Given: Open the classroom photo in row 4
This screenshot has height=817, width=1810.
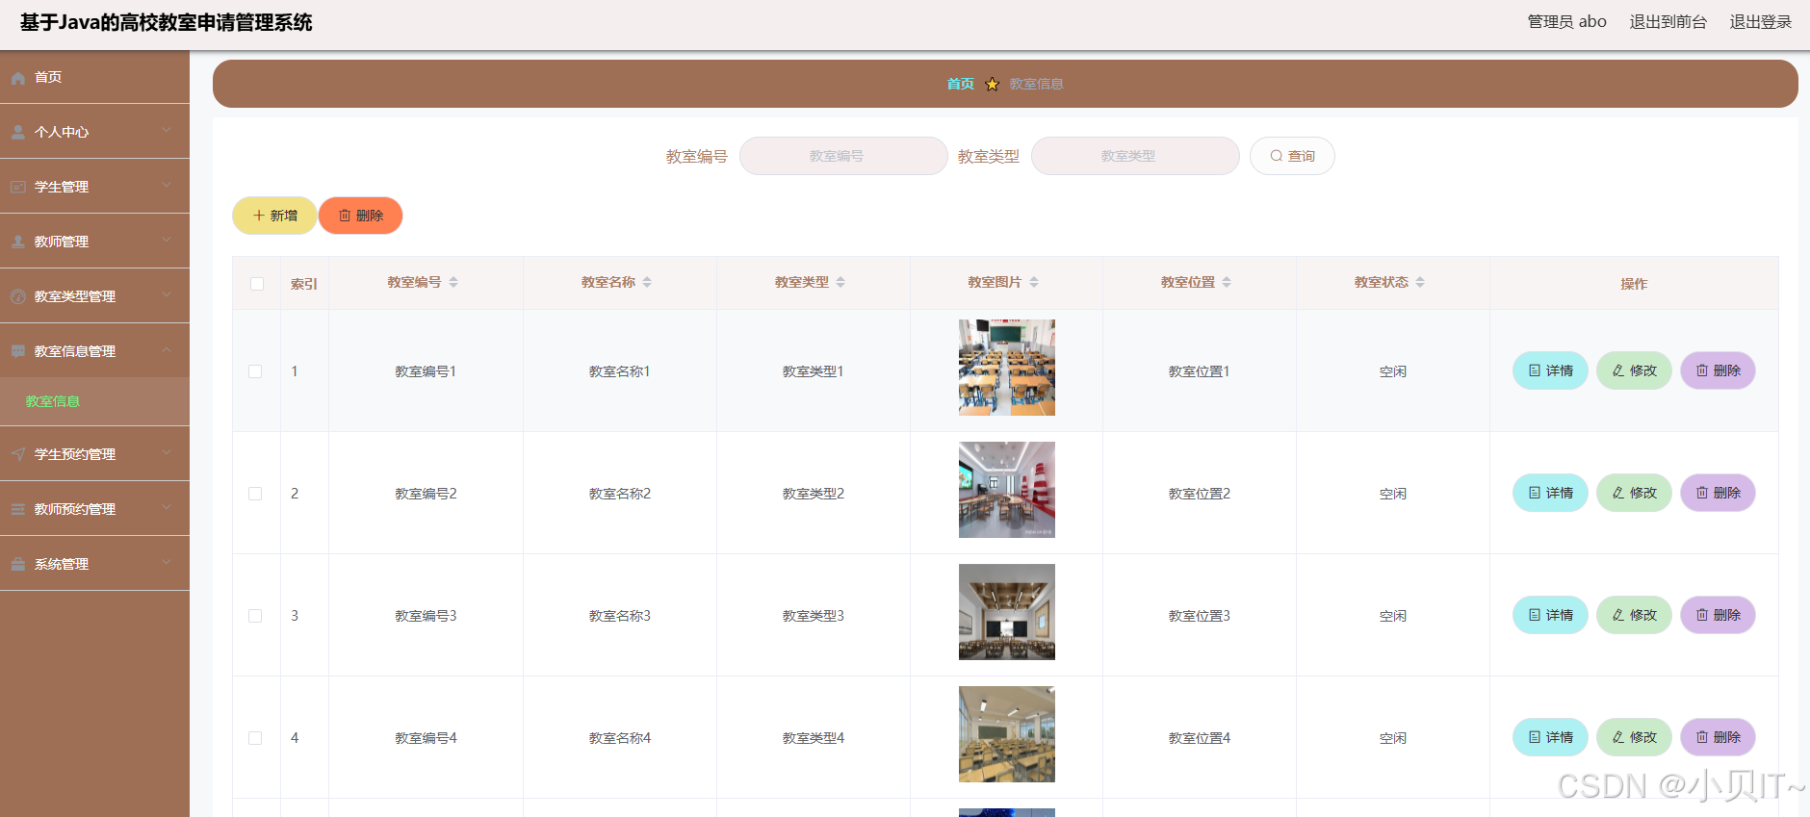Looking at the screenshot, I should pos(1007,734).
